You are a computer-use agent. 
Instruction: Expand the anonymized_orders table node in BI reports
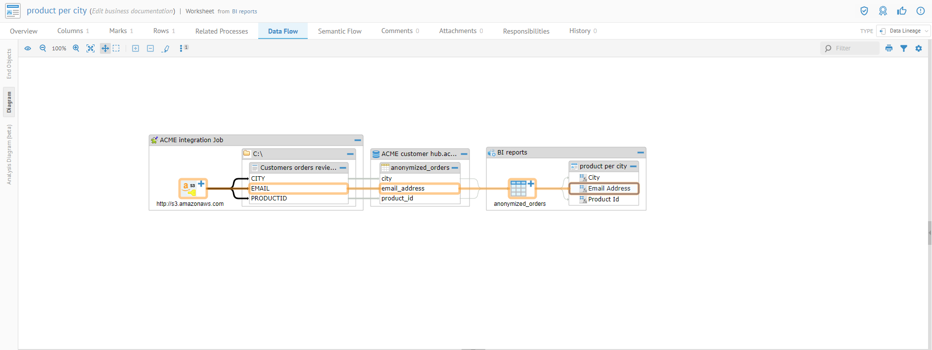(x=531, y=184)
